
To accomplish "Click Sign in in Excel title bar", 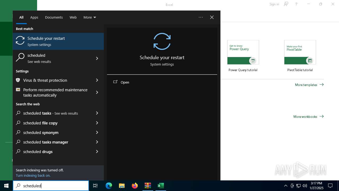I will [x=274, y=4].
